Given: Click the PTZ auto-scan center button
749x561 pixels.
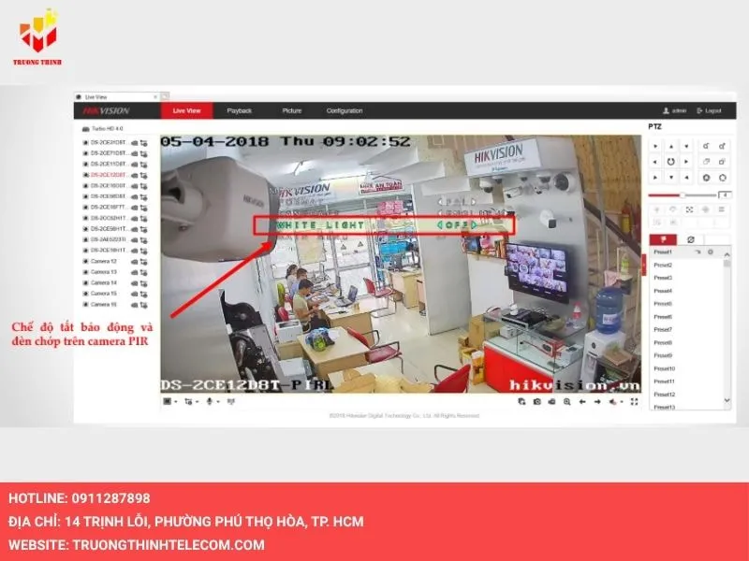Looking at the screenshot, I should tap(671, 161).
